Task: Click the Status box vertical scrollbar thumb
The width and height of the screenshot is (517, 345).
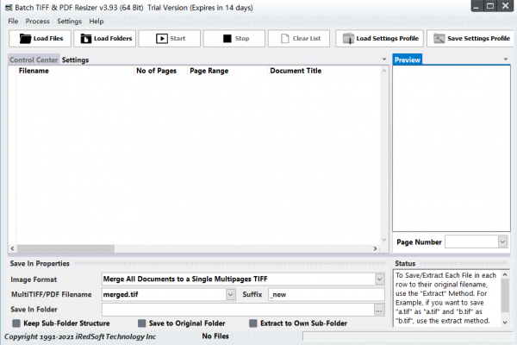Action: (x=505, y=296)
